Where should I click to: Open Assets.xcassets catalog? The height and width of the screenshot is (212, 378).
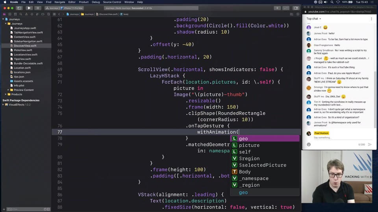(23, 81)
